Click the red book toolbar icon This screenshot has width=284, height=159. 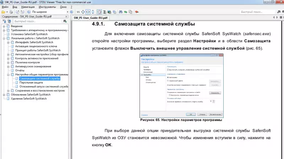tap(137, 12)
